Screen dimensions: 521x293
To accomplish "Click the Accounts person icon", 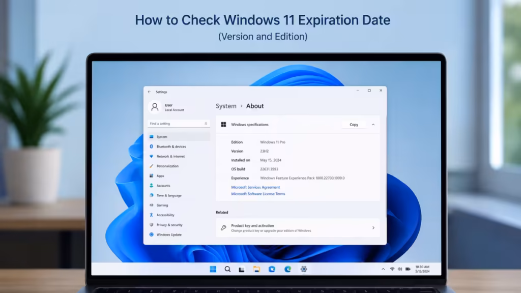I will click(151, 186).
